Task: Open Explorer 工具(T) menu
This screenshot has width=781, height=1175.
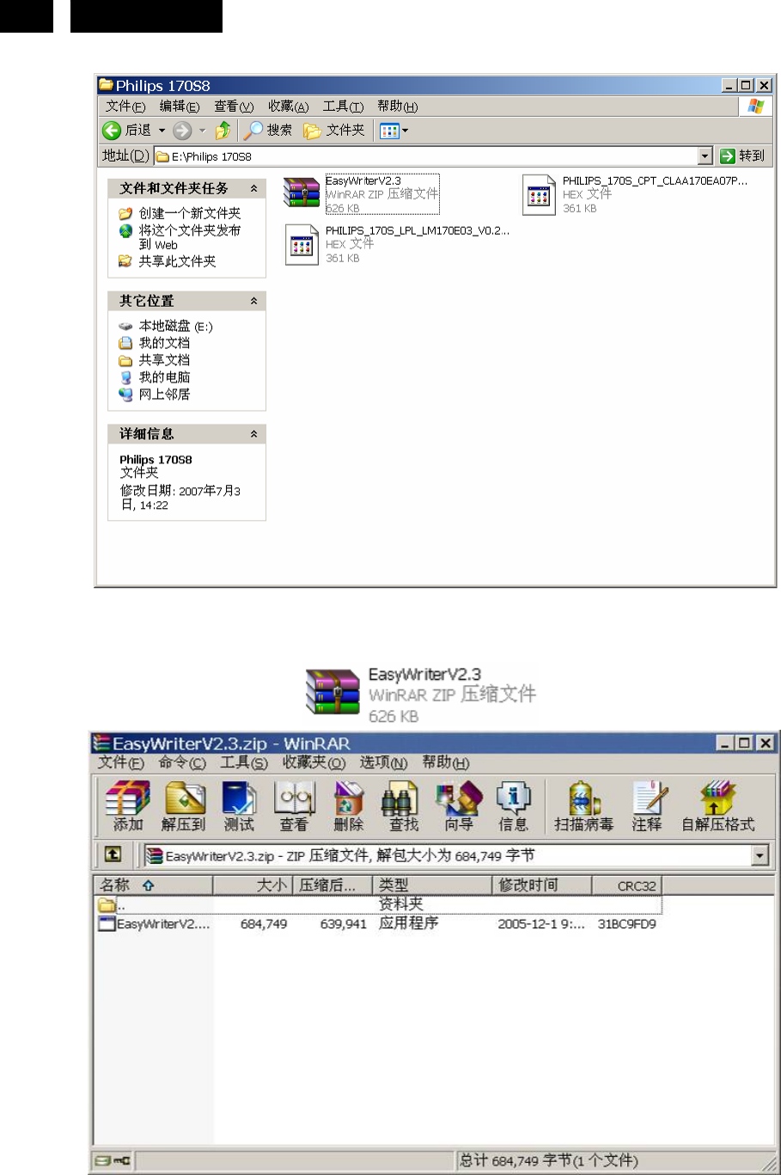Action: click(343, 107)
